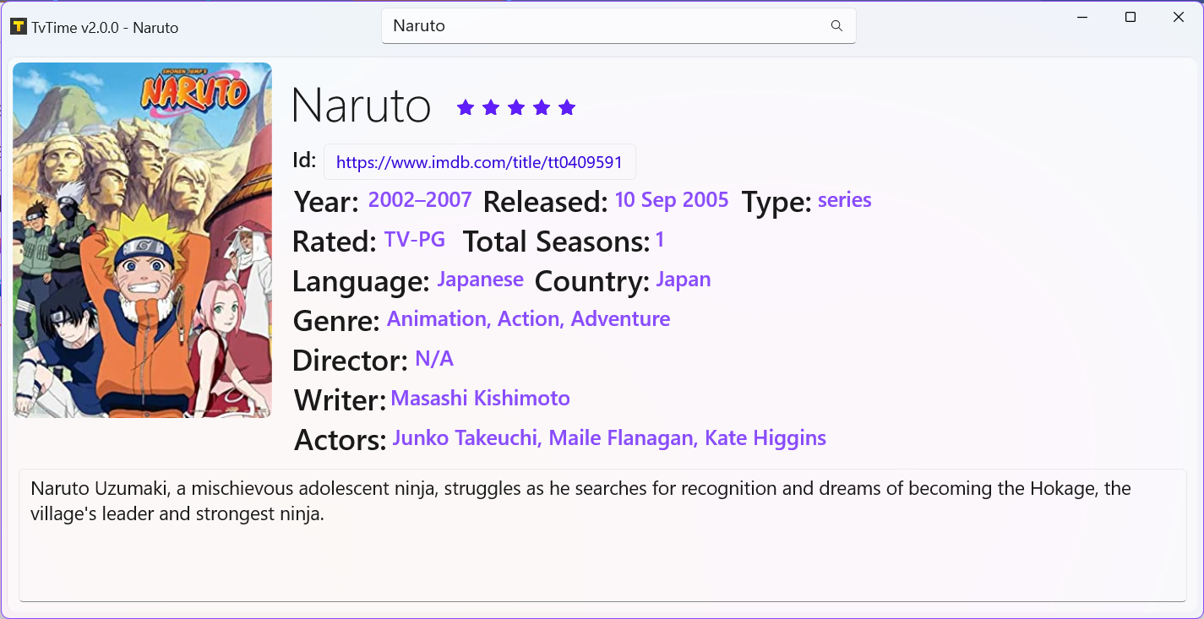Click the Id: label

pos(304,160)
